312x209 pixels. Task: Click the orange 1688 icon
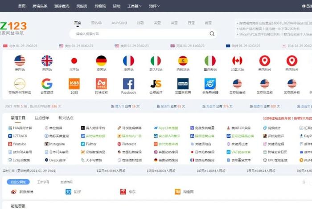[x=74, y=84]
